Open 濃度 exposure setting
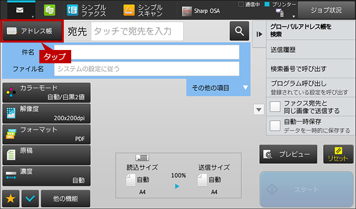 pyautogui.click(x=47, y=176)
